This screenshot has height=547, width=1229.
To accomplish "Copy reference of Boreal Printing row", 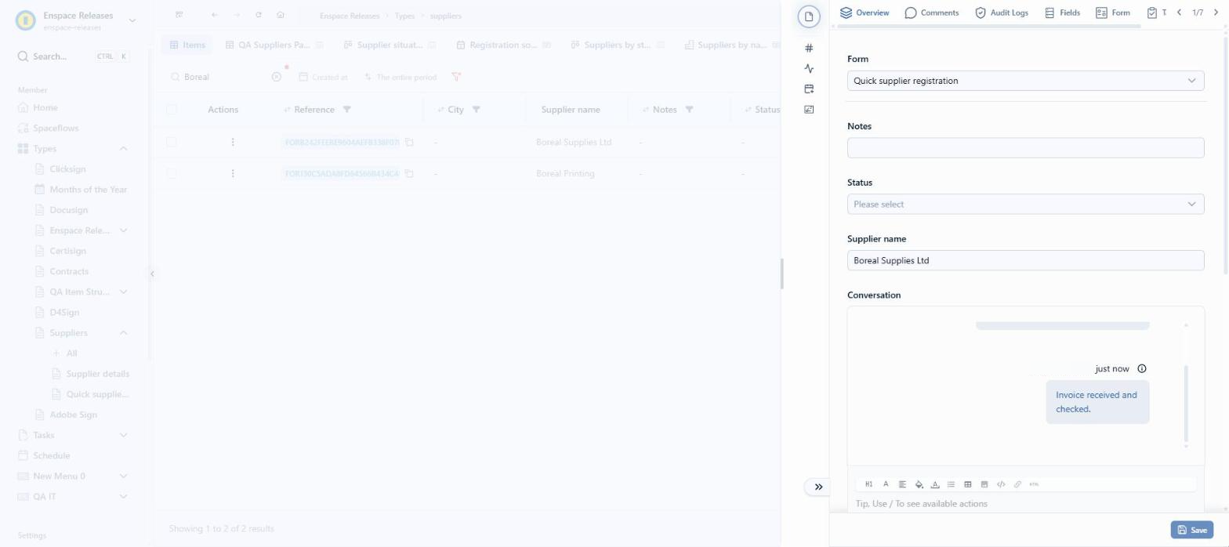I will [409, 173].
